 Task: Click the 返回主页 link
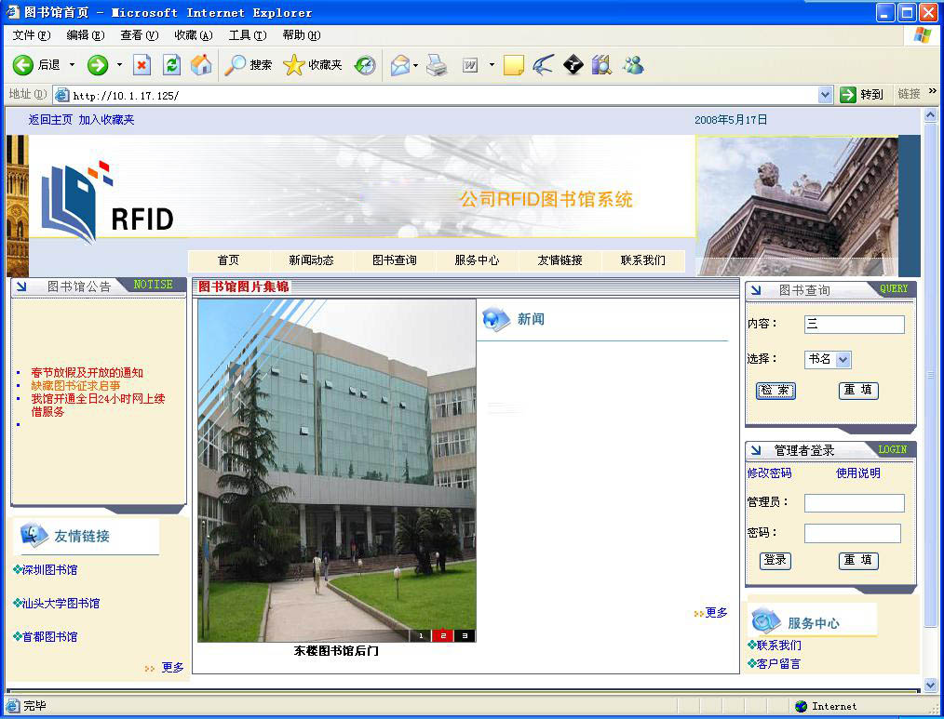coord(50,120)
